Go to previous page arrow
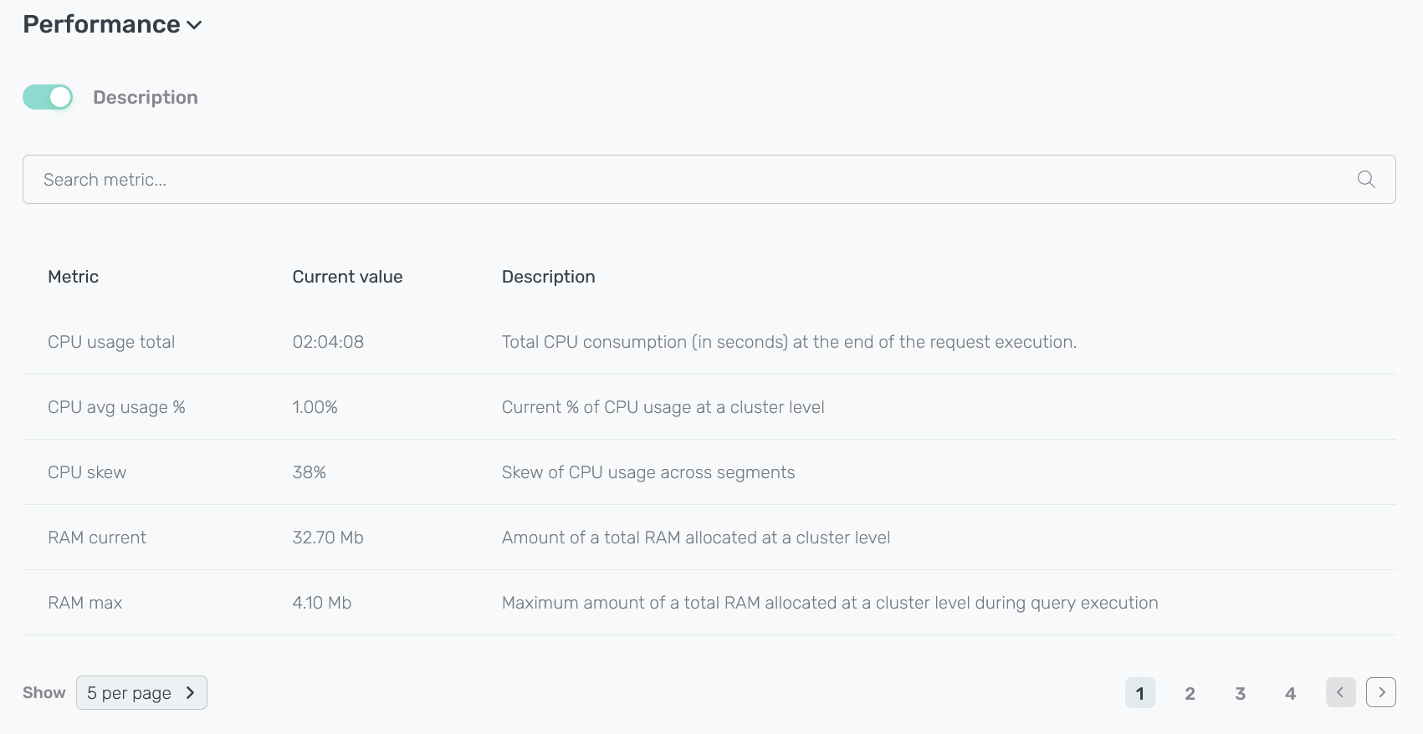This screenshot has height=734, width=1423. [x=1340, y=692]
